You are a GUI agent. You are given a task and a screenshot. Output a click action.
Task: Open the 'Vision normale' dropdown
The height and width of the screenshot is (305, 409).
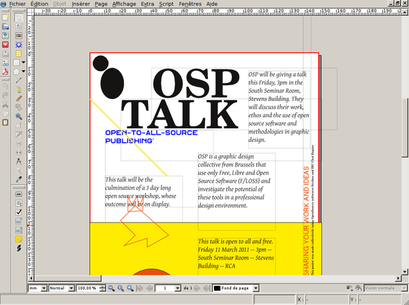click(404, 288)
